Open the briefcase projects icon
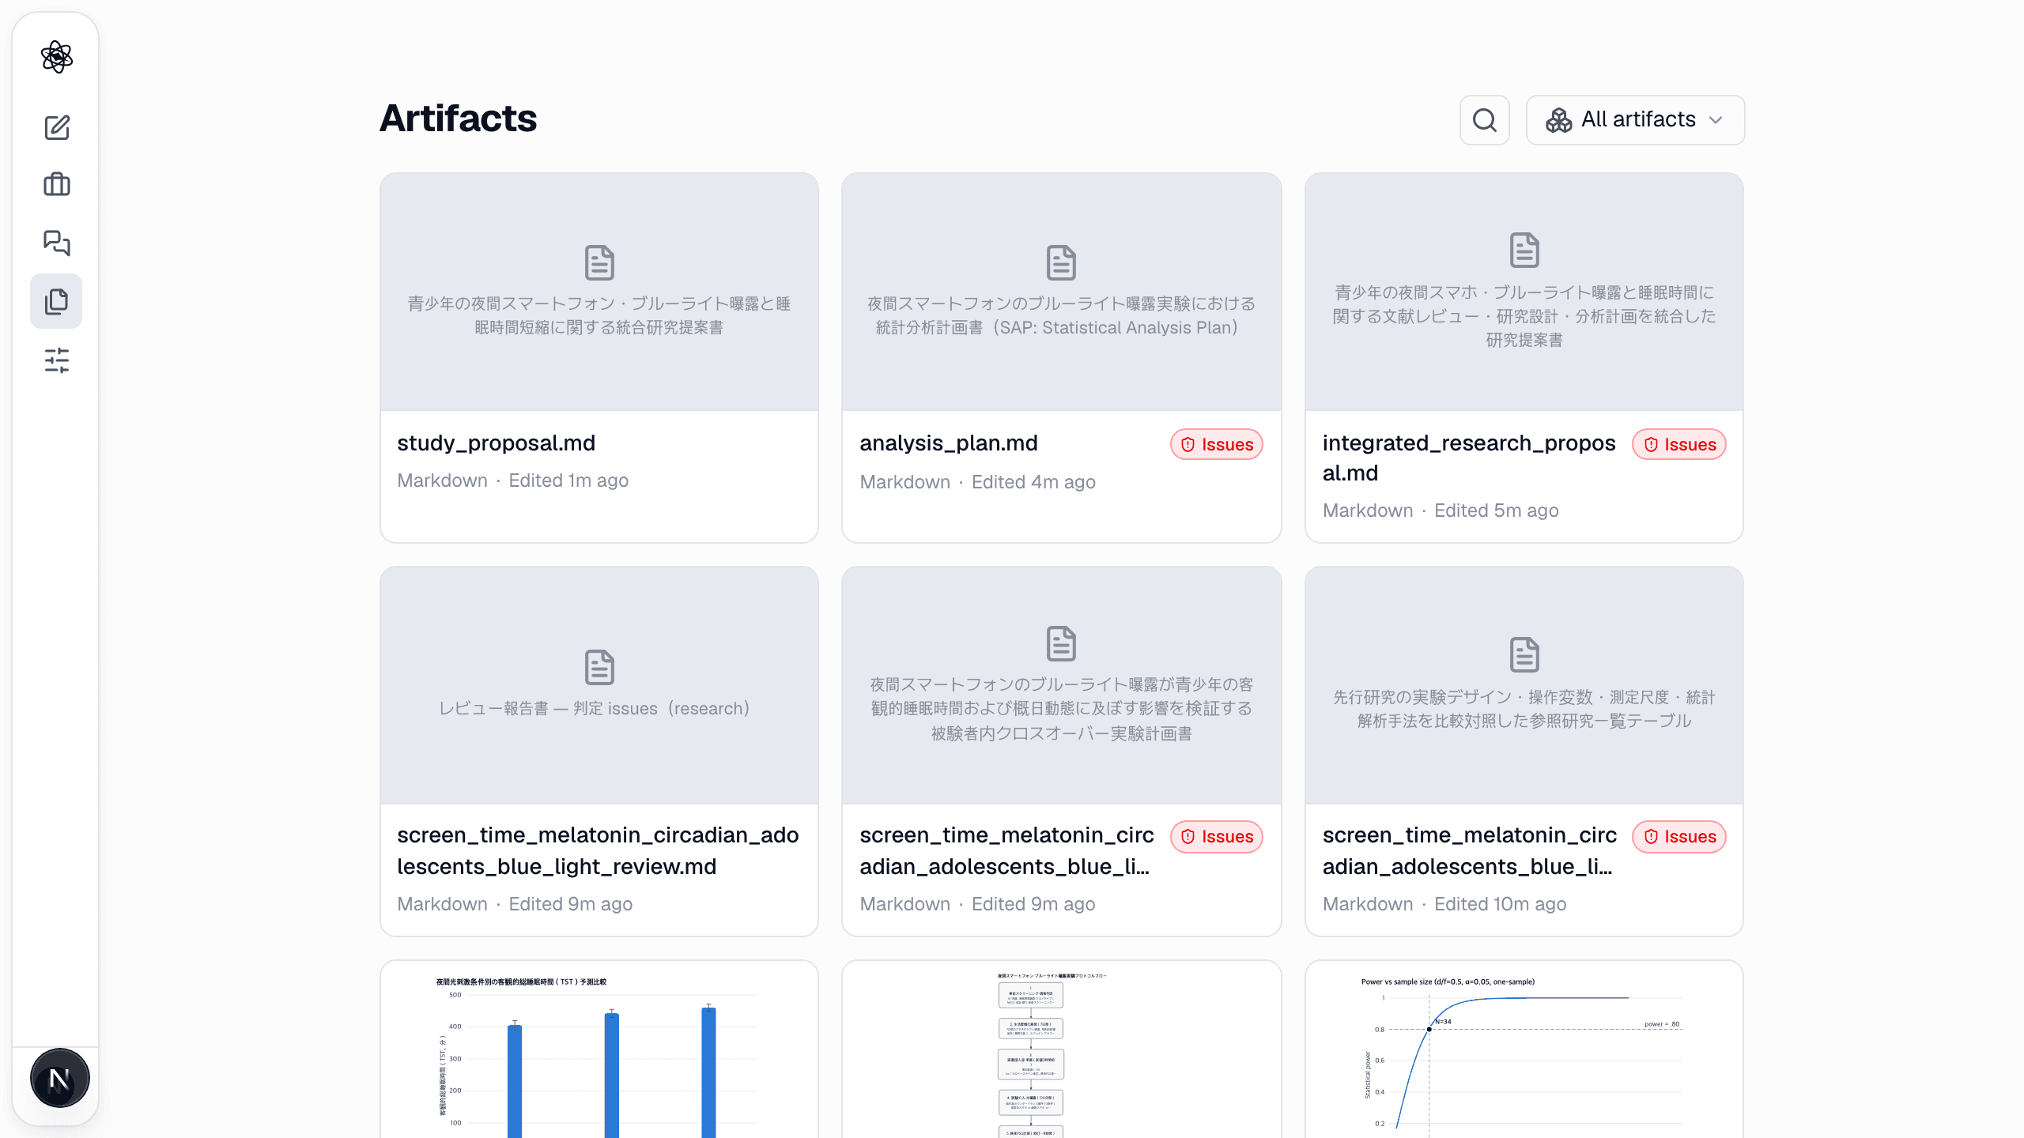2024x1138 pixels. click(56, 185)
